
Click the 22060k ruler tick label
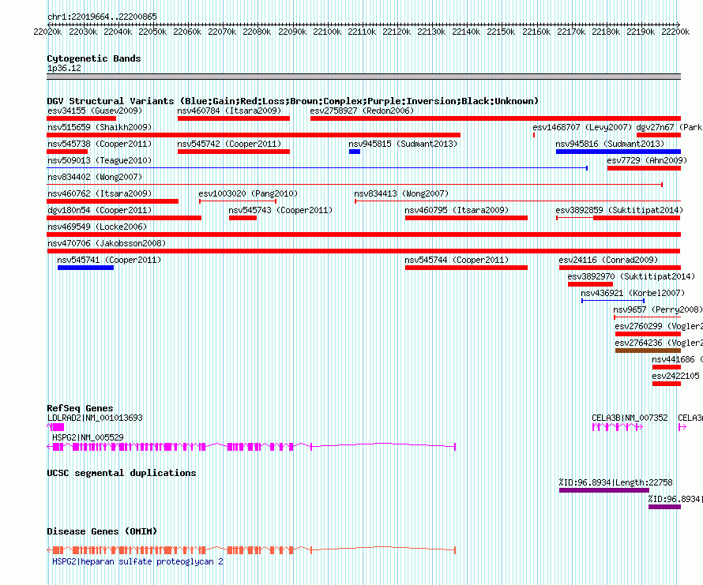coord(187,32)
